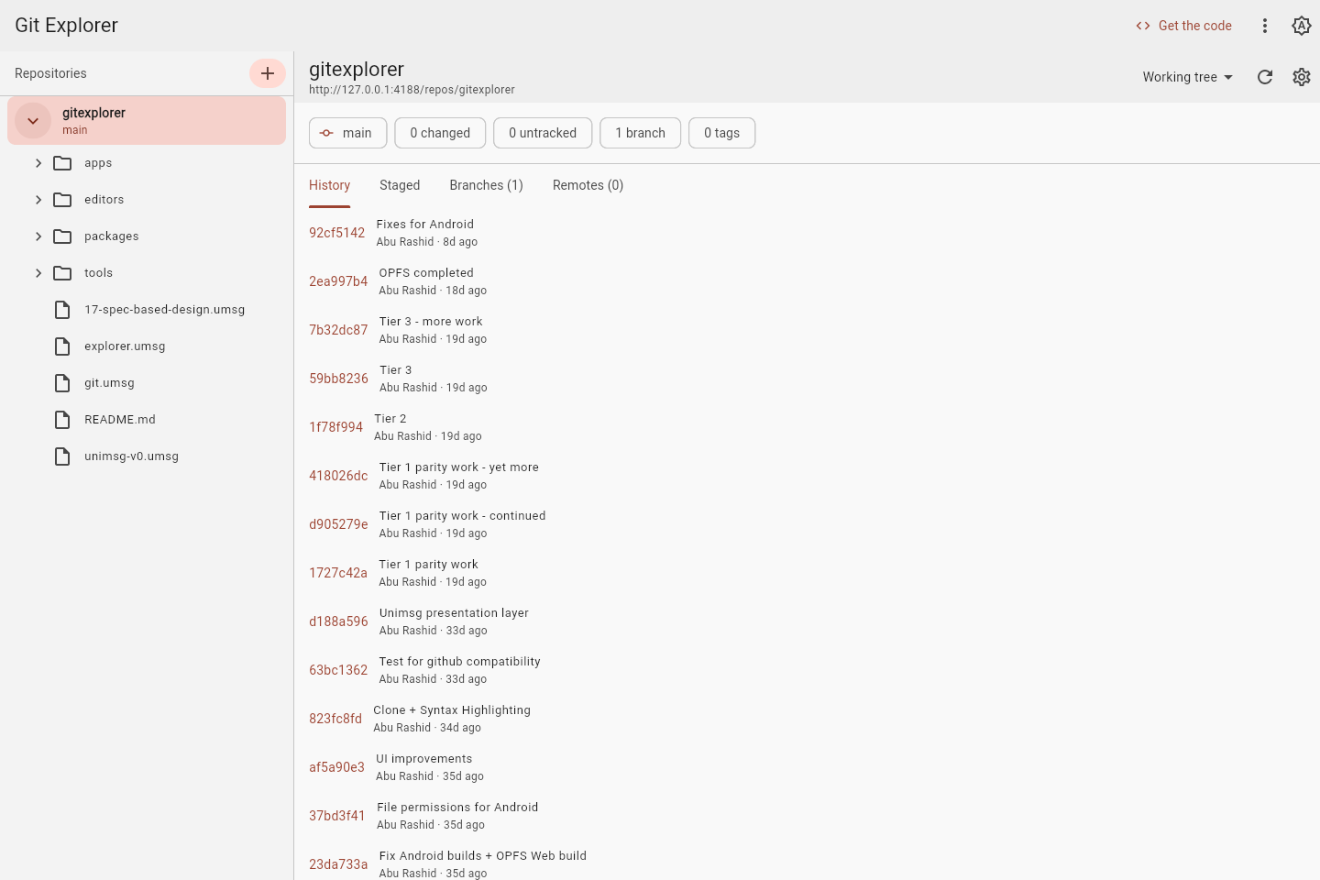1320x880 pixels.
Task: Click the 0 untracked chip
Action: 543,133
